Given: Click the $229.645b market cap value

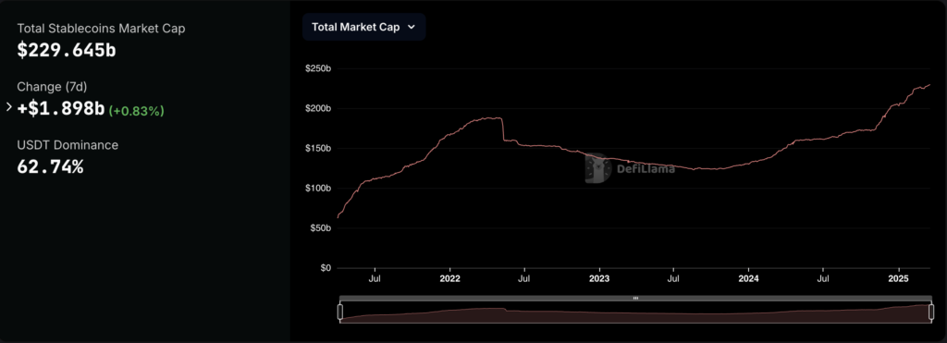Looking at the screenshot, I should tap(67, 50).
